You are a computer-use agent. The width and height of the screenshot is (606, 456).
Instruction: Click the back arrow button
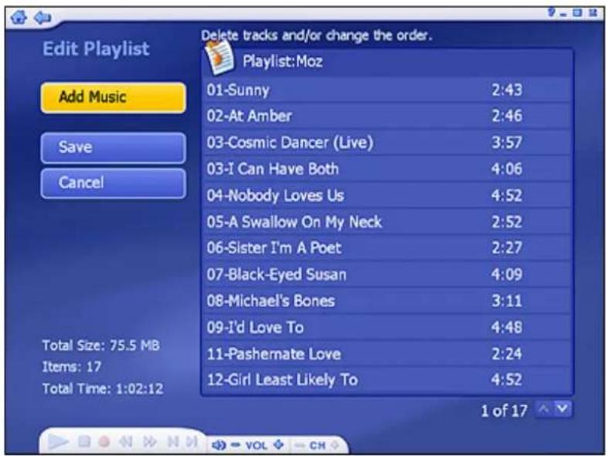43,17
